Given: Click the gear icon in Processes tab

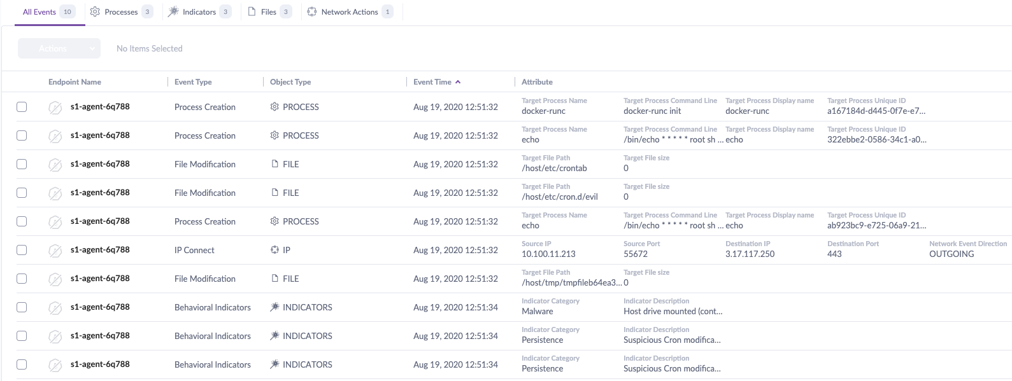Looking at the screenshot, I should (95, 11).
